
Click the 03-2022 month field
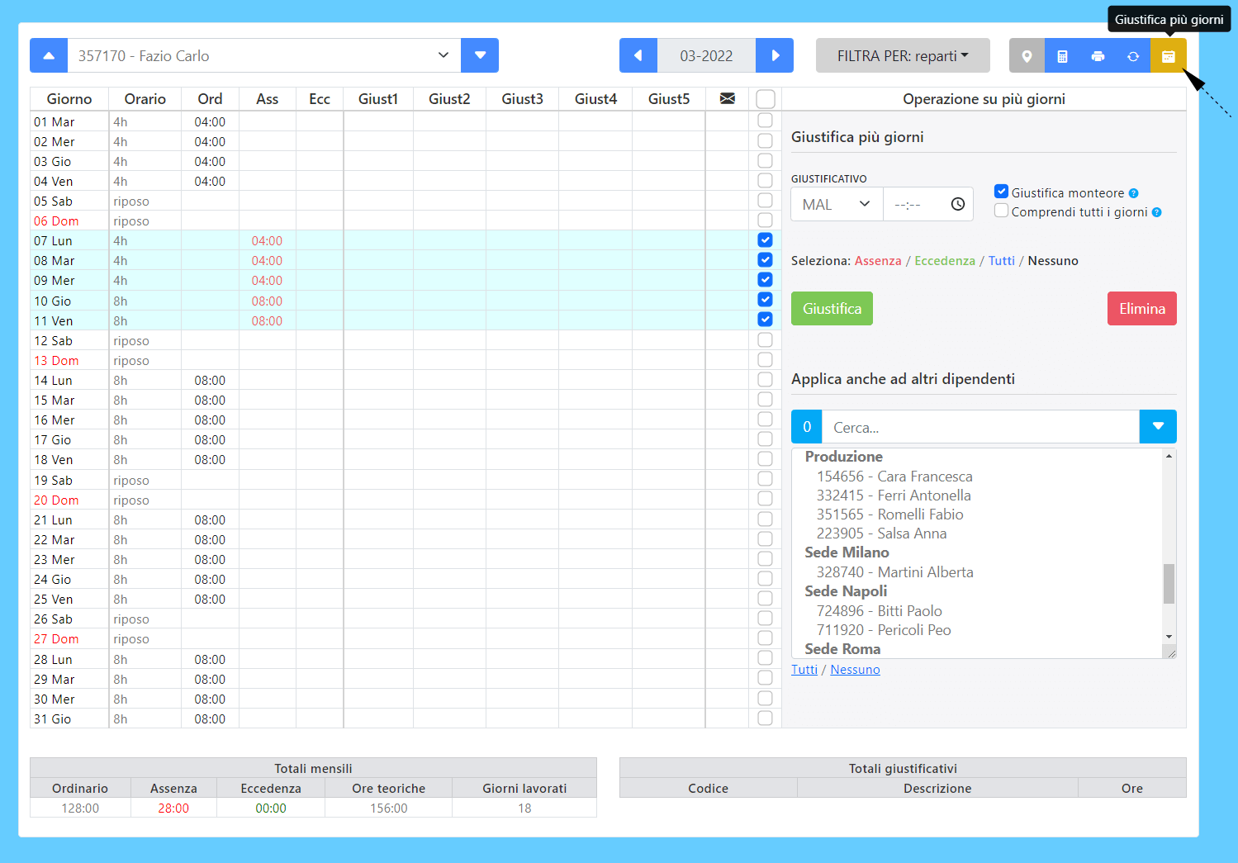pyautogui.click(x=706, y=55)
